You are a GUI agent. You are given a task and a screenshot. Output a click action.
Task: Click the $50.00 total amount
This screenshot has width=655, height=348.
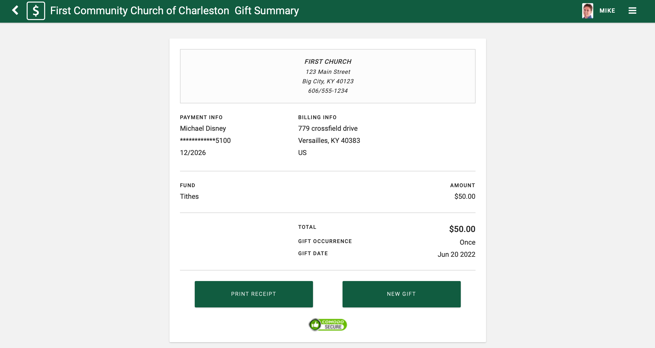pos(462,229)
